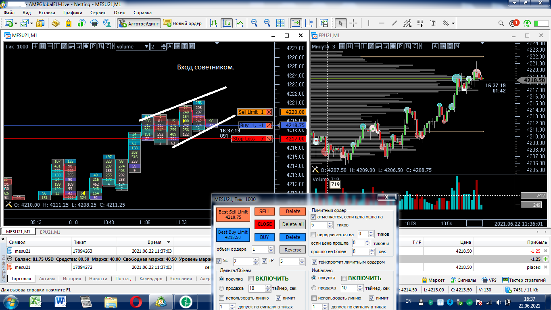This screenshot has width=551, height=310.
Task: Tile the chart windows using toolbar icon
Action: pyautogui.click(x=280, y=23)
